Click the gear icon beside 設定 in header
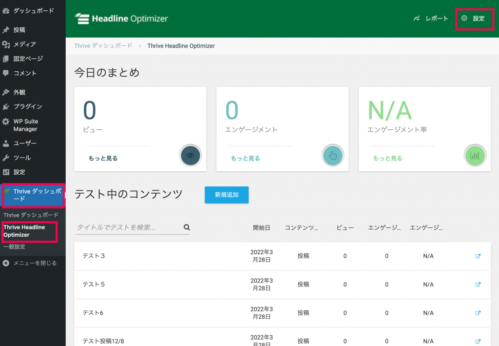 point(464,18)
